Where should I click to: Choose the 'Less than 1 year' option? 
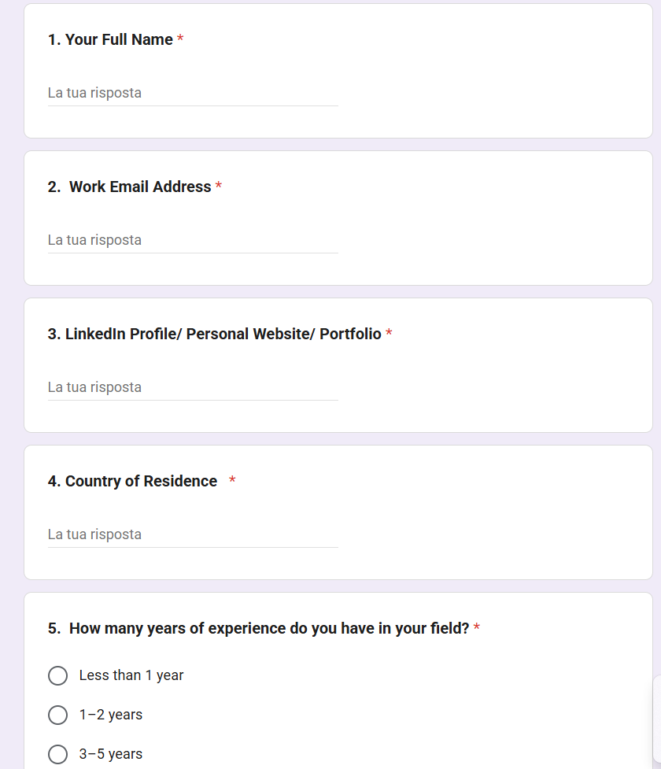pos(57,675)
